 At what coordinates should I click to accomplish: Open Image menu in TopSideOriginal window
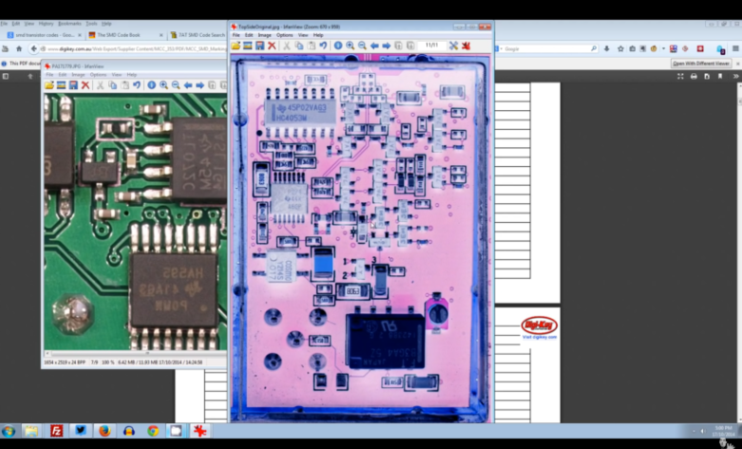(x=262, y=35)
